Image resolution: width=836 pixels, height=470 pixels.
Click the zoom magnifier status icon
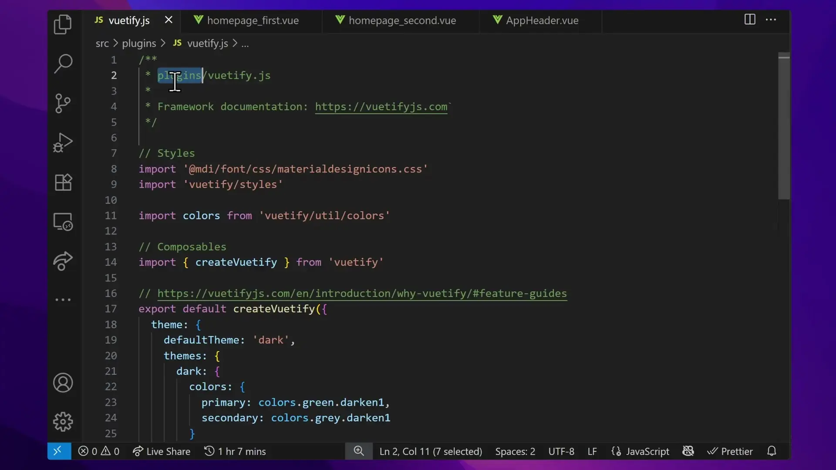pyautogui.click(x=359, y=451)
